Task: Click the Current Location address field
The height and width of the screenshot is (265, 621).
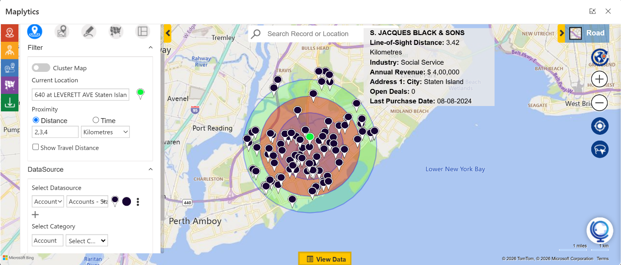Action: pos(81,95)
